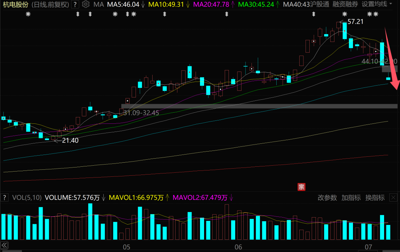Select the MAVOL1:66.975万 value
This screenshot has width=400, height=252.
click(x=136, y=198)
